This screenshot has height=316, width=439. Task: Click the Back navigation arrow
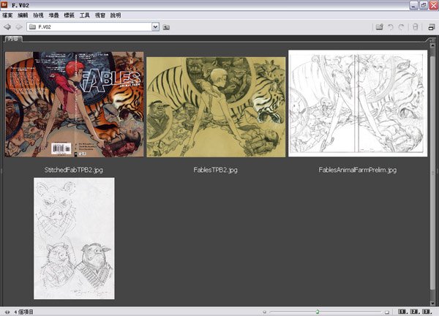click(7, 26)
